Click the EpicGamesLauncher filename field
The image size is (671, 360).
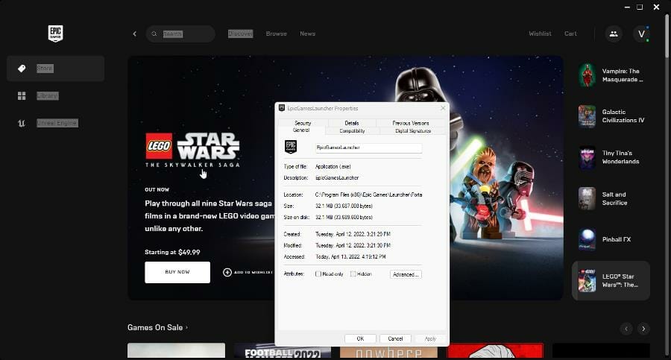(x=368, y=148)
